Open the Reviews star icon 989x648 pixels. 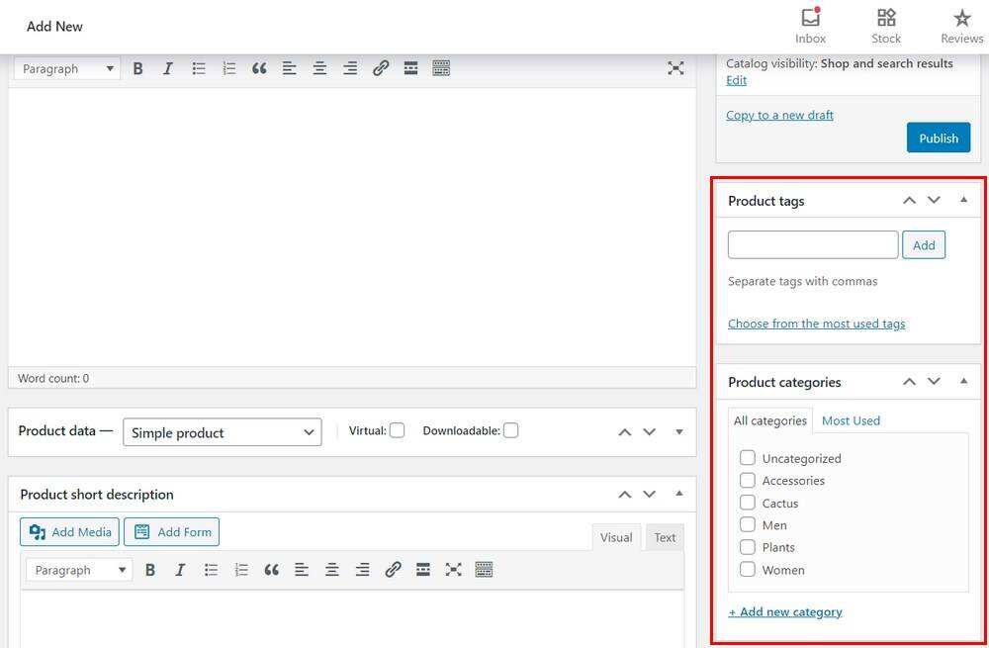pyautogui.click(x=961, y=19)
